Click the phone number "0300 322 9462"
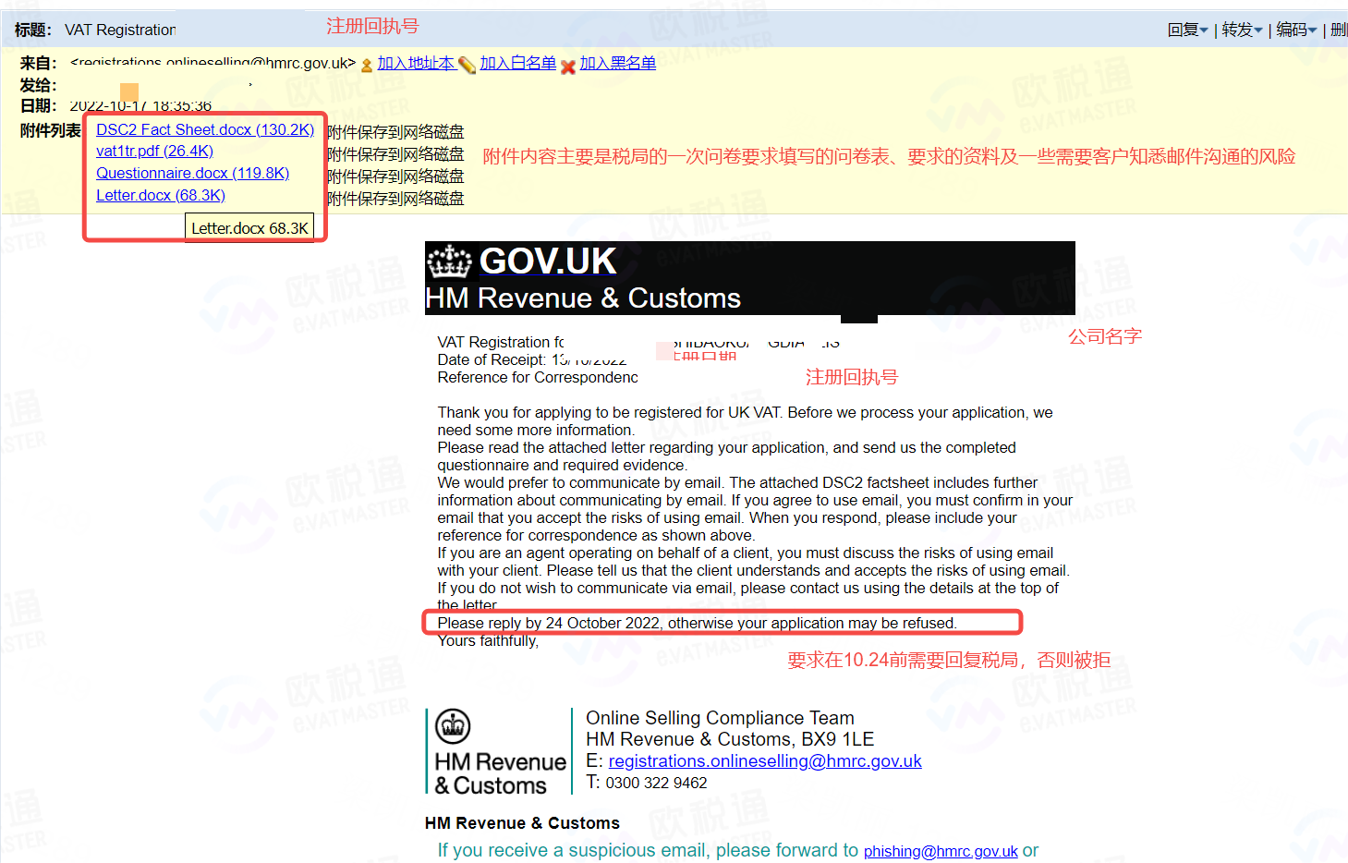 (x=656, y=783)
